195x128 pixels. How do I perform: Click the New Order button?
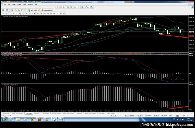tap(32, 10)
